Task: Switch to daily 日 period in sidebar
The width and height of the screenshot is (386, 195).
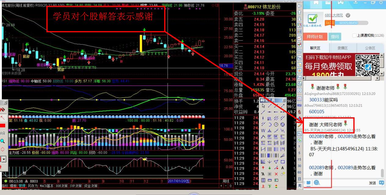Action: 299,179
